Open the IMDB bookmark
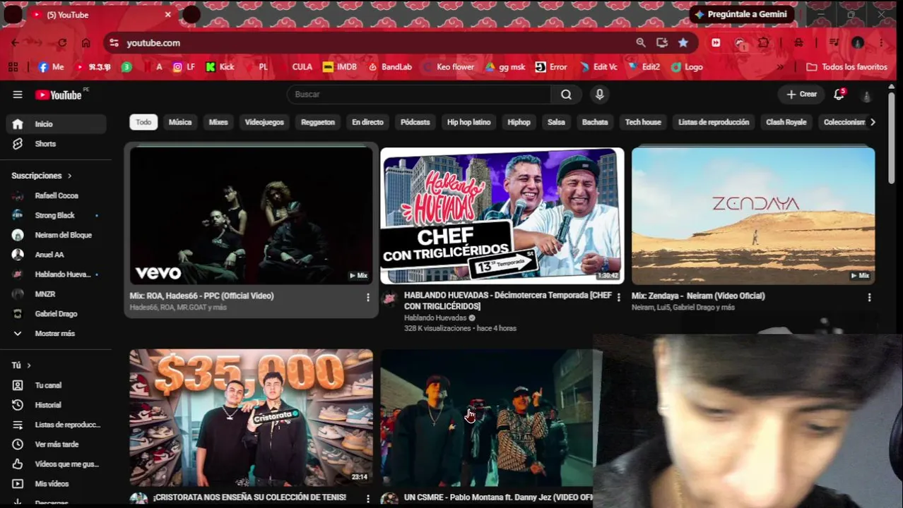This screenshot has height=508, width=903. (x=340, y=67)
